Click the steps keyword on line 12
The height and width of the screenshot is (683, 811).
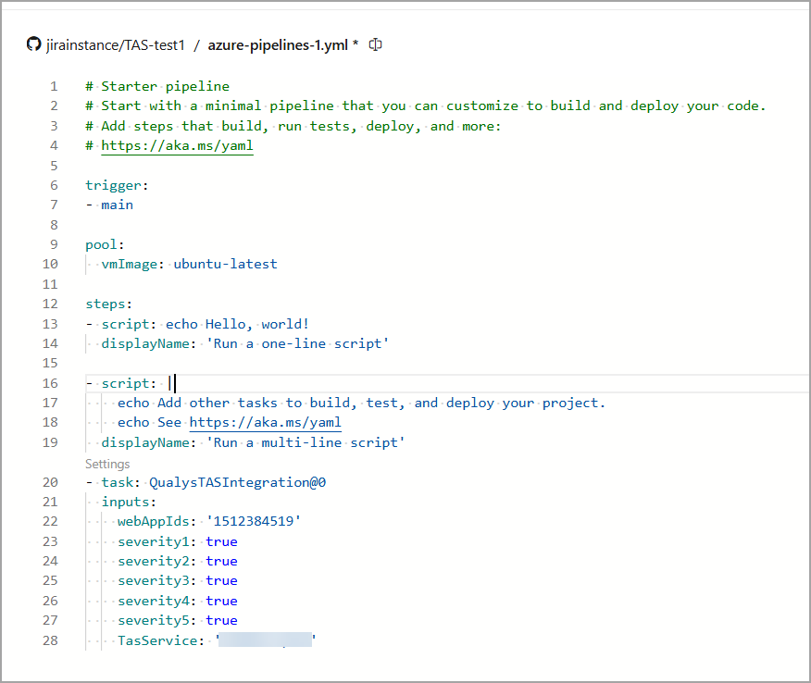tap(104, 304)
